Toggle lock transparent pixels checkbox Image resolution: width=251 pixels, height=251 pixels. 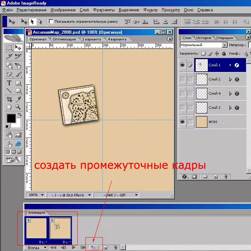tap(203, 54)
